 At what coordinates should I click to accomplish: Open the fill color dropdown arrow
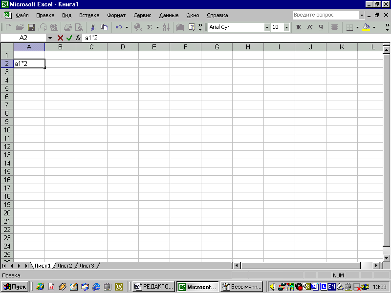pos(374,27)
